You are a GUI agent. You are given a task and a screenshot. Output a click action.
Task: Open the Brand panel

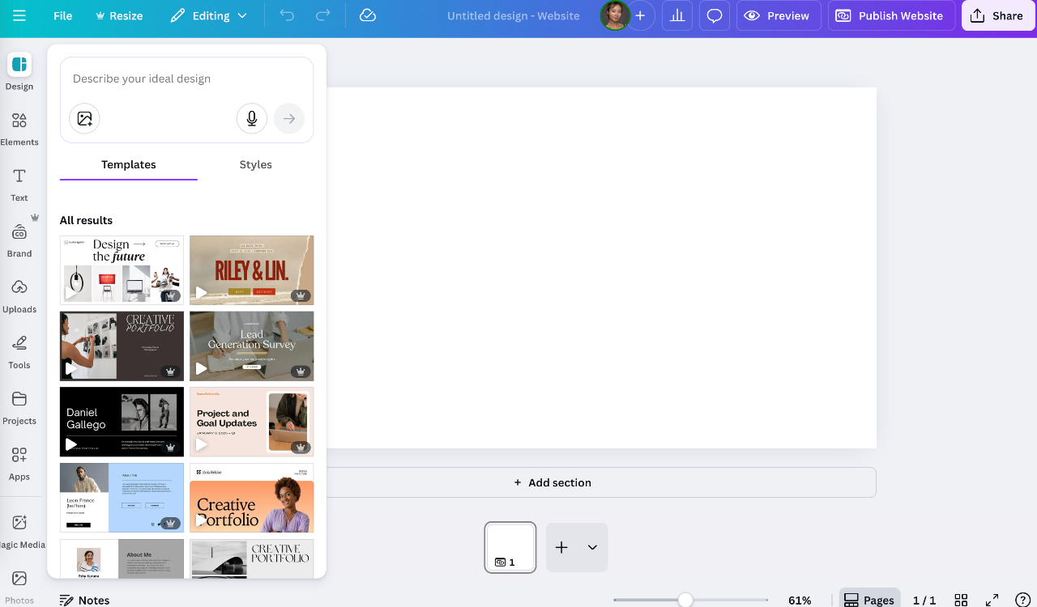coord(19,239)
